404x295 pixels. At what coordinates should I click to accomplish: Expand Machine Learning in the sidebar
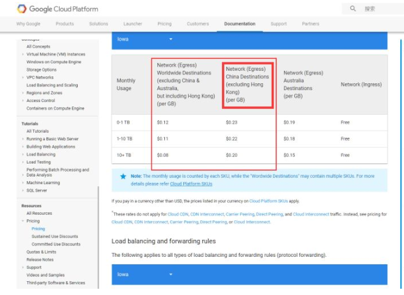(x=43, y=183)
